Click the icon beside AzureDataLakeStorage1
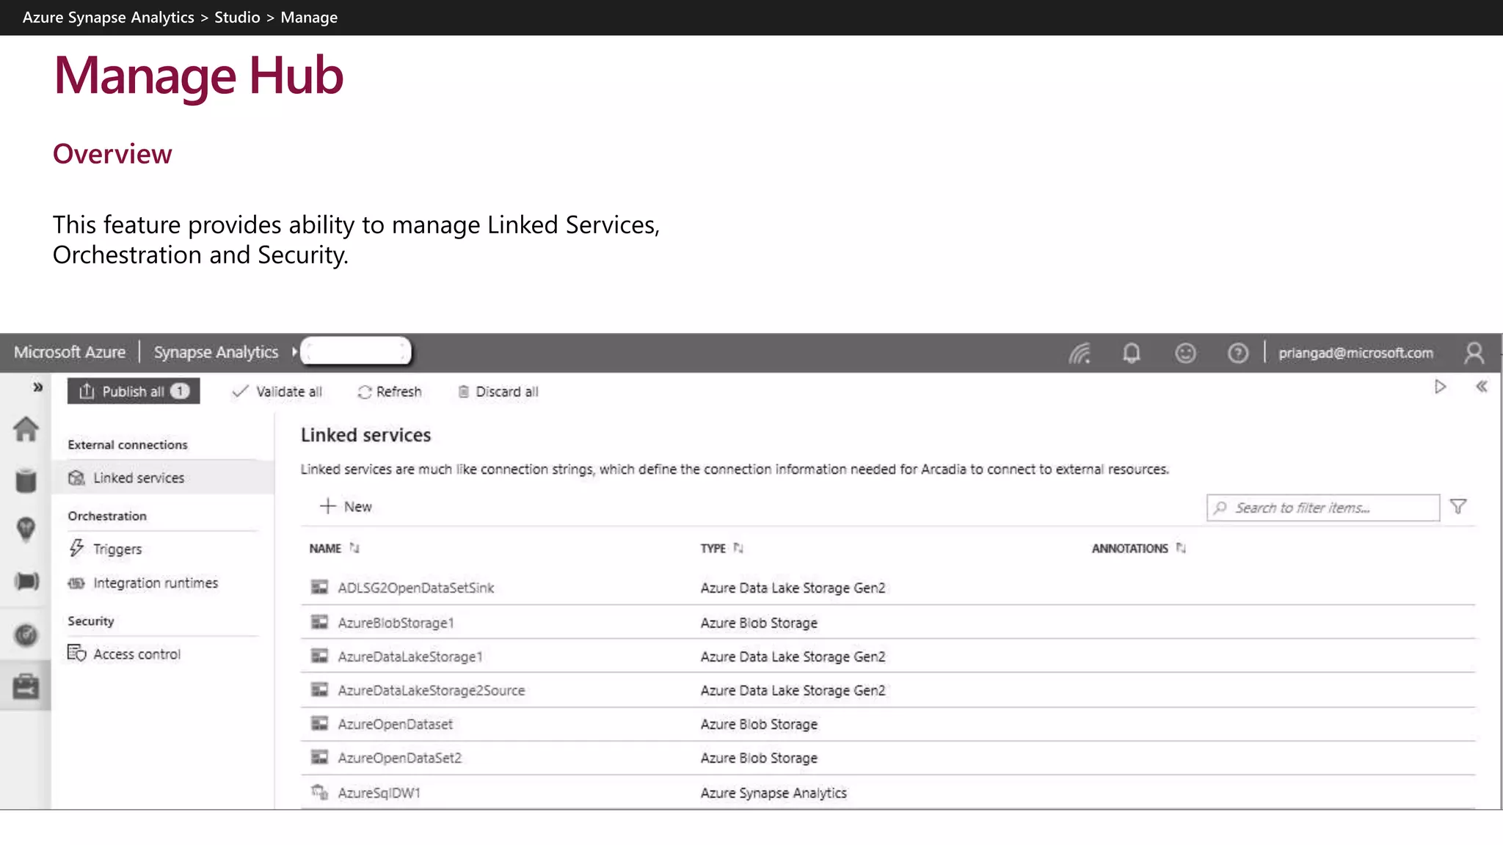1503x845 pixels. 319,656
